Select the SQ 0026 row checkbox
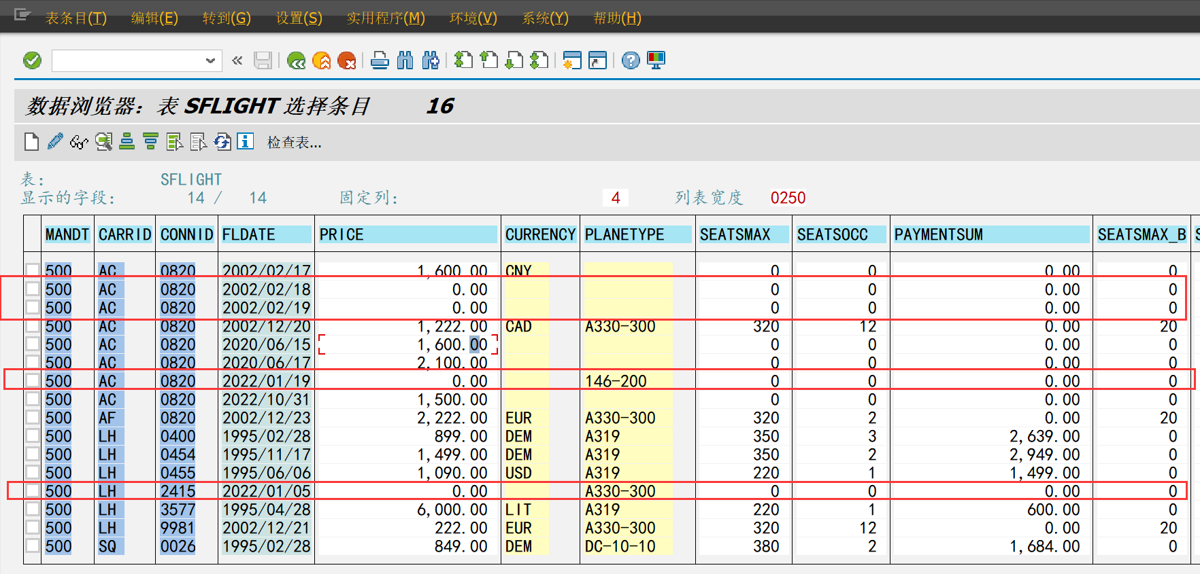This screenshot has width=1200, height=574. point(33,545)
